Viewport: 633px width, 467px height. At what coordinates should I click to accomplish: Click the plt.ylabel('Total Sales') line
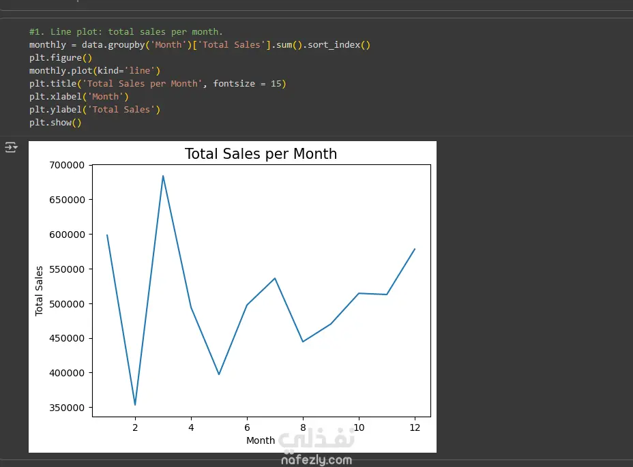click(94, 109)
